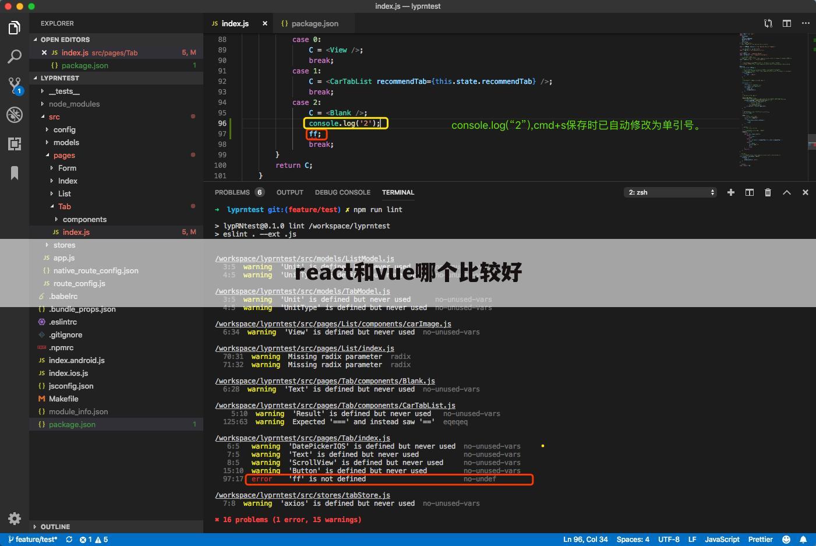Split the terminal panel
Screen dimensions: 816x546
click(x=750, y=192)
